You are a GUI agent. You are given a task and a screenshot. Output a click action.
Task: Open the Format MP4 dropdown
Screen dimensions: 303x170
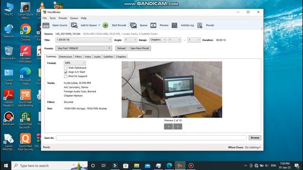(x=75, y=63)
